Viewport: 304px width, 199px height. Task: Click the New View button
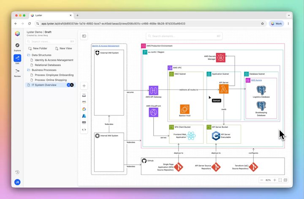point(64,48)
